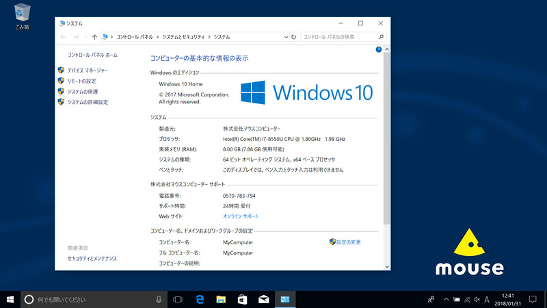Refresh the System control panel page
Viewport: 547px width, 308px height.
point(294,37)
